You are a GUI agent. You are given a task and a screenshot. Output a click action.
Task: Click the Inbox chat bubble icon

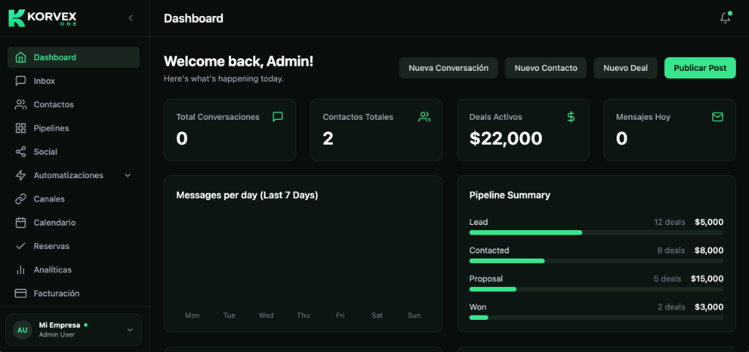tap(20, 81)
